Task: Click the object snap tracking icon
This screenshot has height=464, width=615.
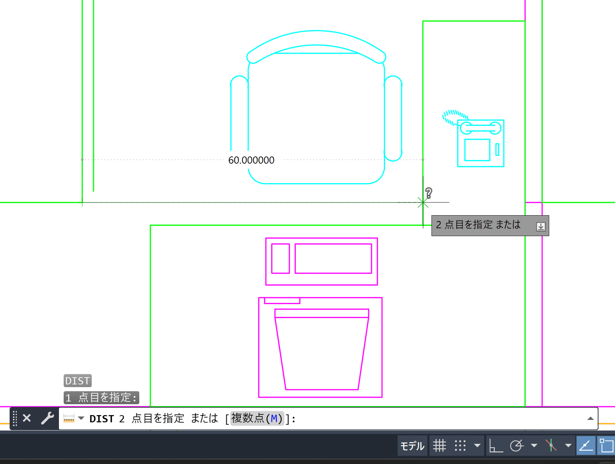Action: tap(586, 445)
